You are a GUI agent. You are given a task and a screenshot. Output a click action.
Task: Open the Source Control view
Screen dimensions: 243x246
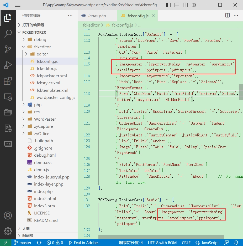pos(8,49)
